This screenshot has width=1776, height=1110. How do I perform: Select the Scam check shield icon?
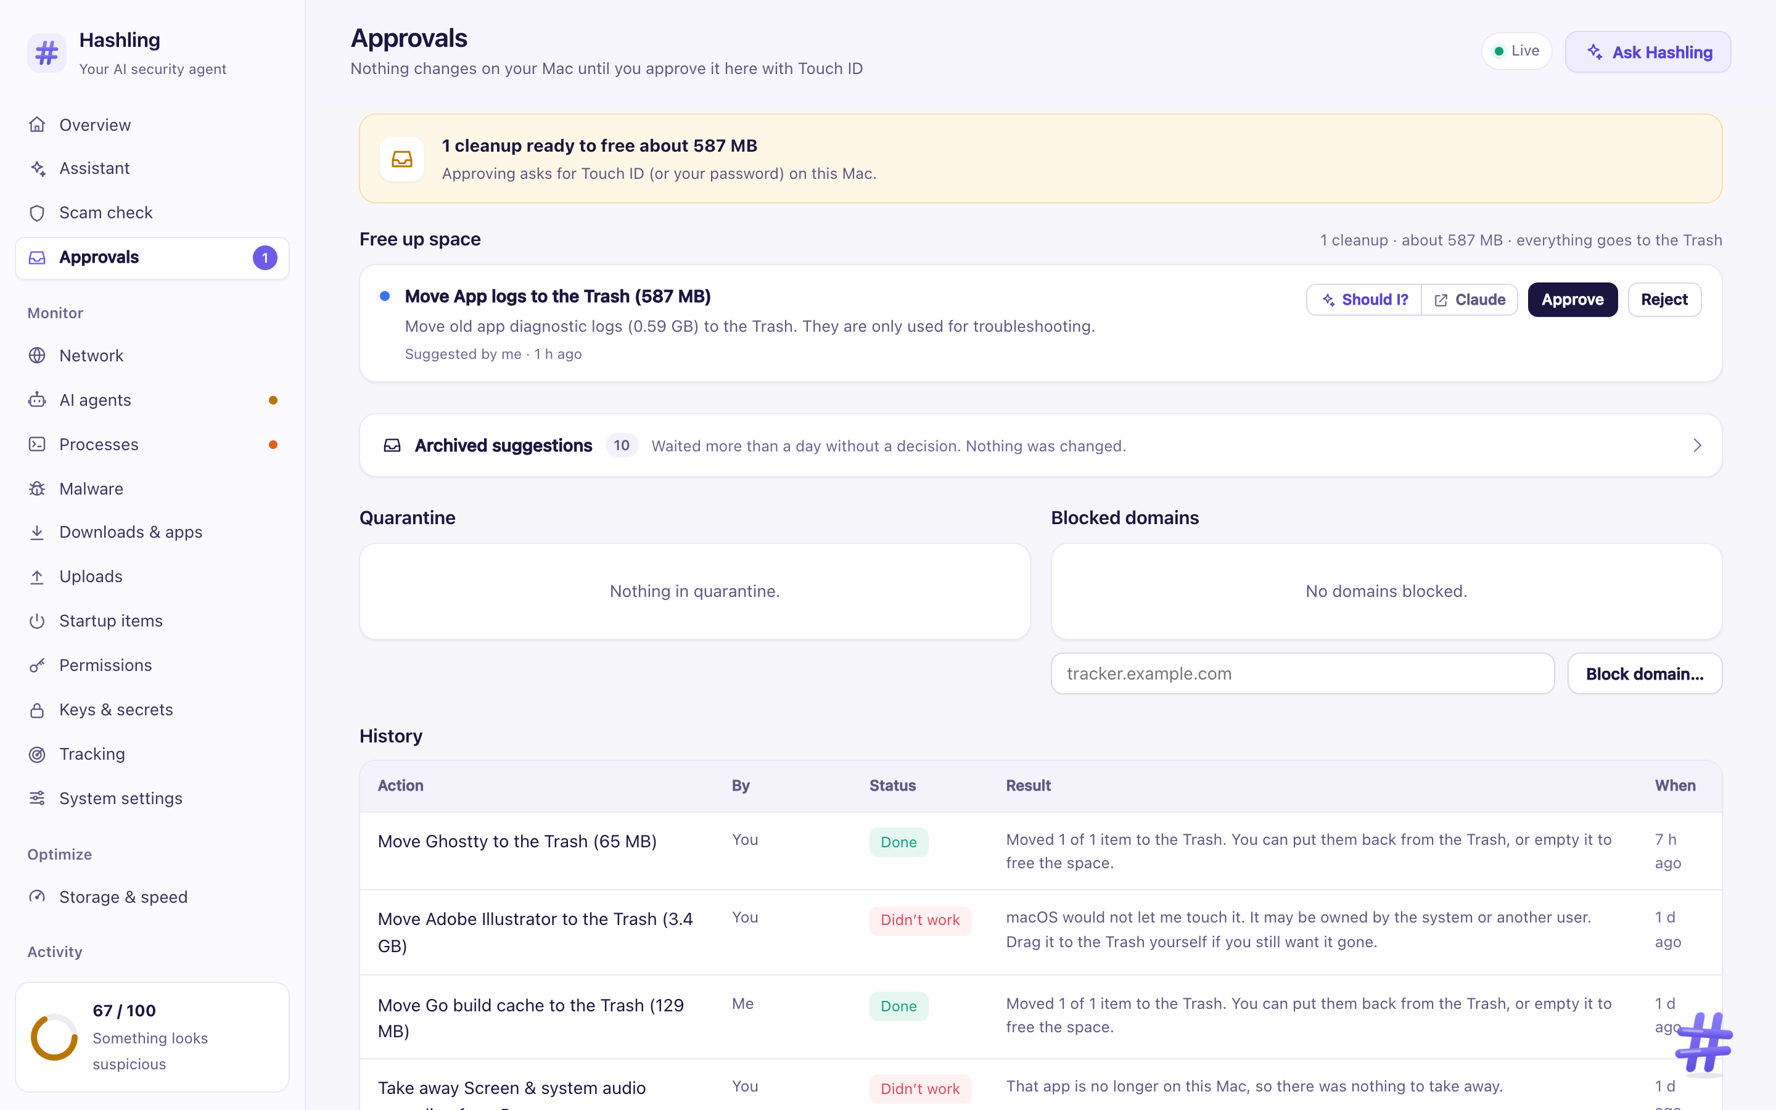38,213
